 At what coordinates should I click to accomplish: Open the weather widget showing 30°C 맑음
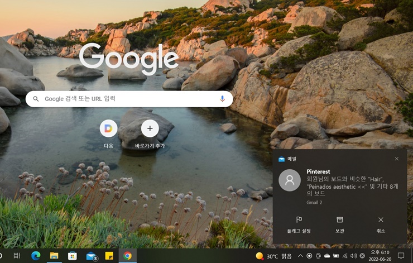click(273, 256)
